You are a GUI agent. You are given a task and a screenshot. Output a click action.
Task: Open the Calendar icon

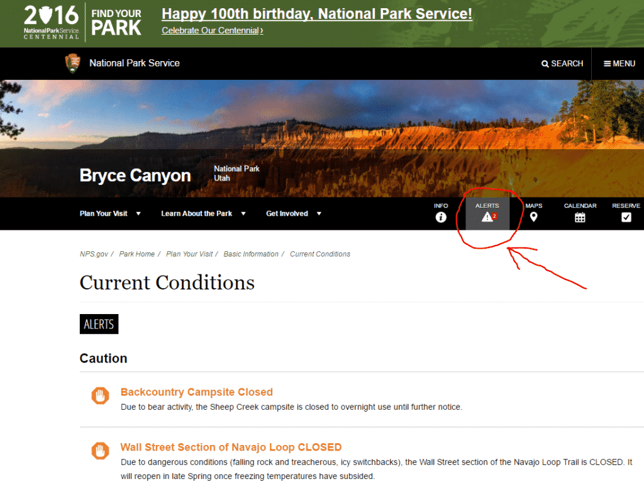coord(580,217)
